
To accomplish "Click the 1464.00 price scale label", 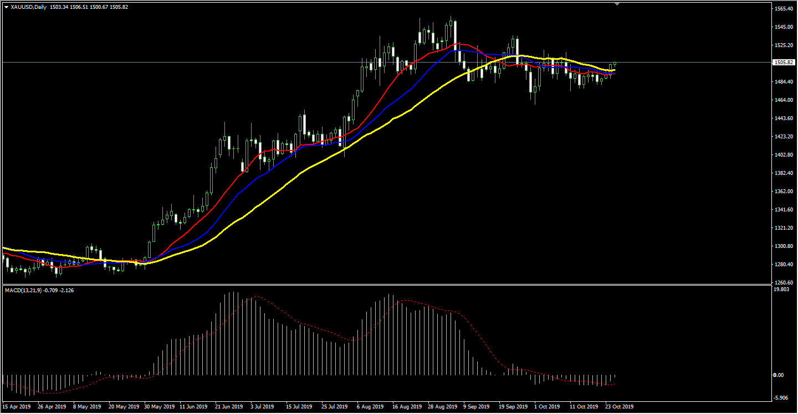I will pos(782,100).
